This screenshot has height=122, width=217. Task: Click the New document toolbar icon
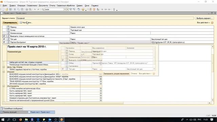coord(3,9)
